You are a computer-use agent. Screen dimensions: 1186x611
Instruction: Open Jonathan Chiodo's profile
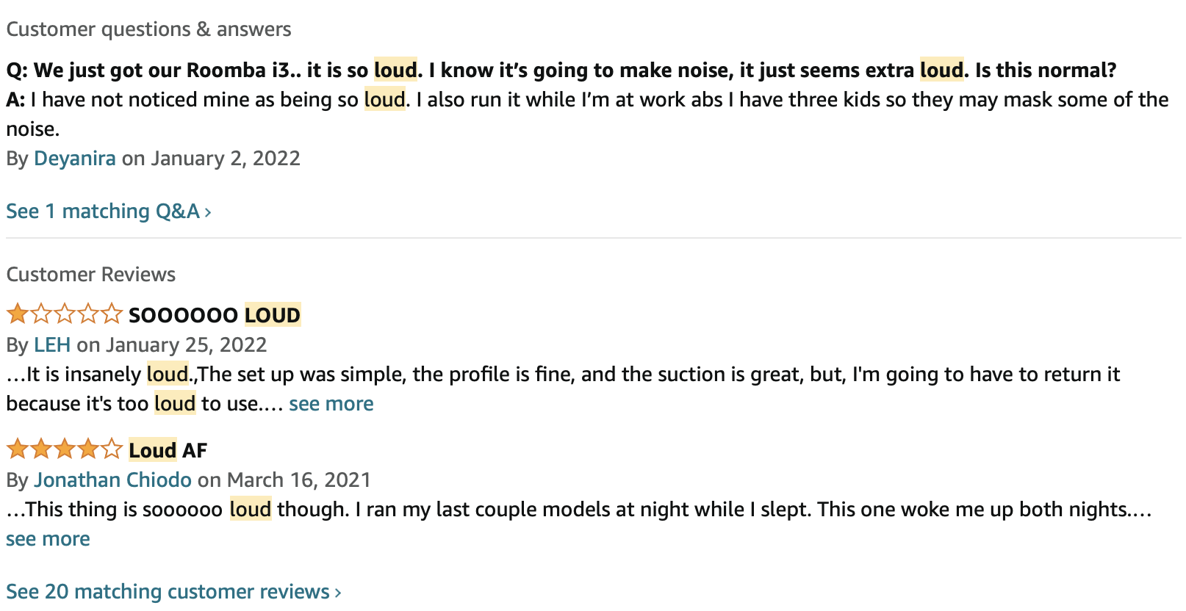point(112,480)
